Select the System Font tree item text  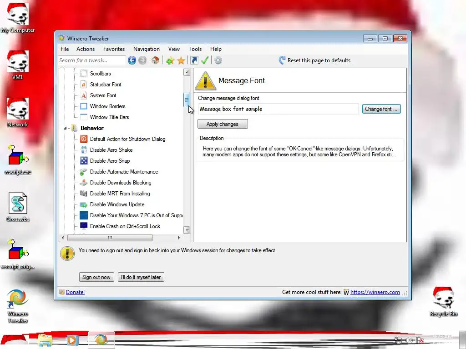pyautogui.click(x=103, y=95)
